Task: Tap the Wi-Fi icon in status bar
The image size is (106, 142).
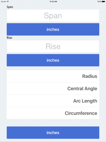Action: point(8,1)
